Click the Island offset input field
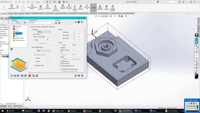Viewport: 200px width, 113px height. pos(76,35)
